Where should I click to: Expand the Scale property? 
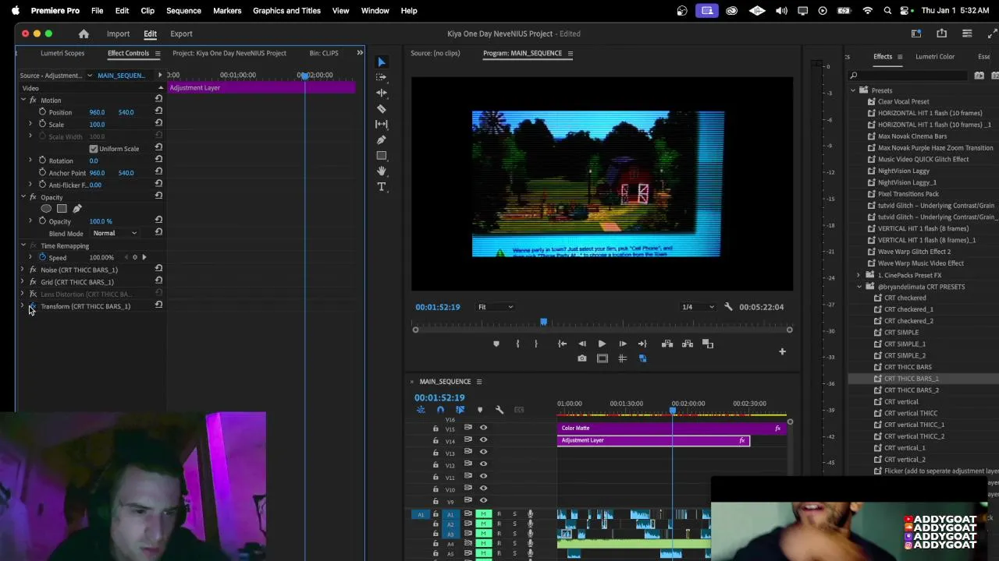[x=30, y=124]
